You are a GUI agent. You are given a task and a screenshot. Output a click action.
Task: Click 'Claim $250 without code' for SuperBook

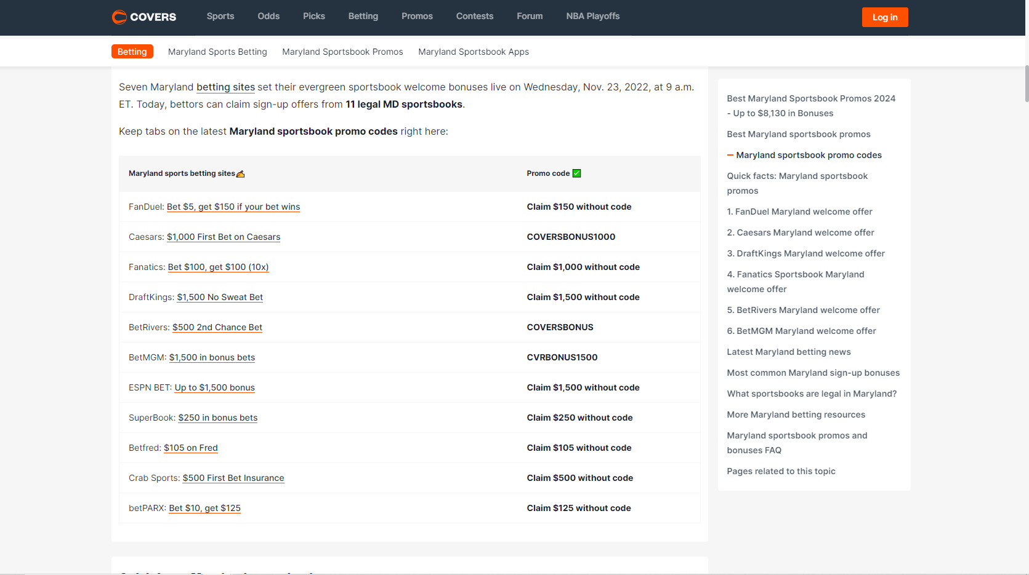[x=580, y=418]
